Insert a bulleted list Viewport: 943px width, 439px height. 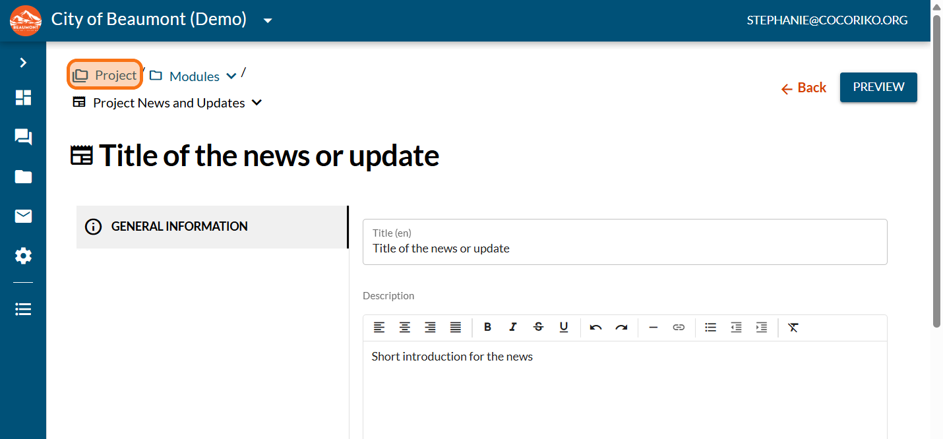click(710, 327)
